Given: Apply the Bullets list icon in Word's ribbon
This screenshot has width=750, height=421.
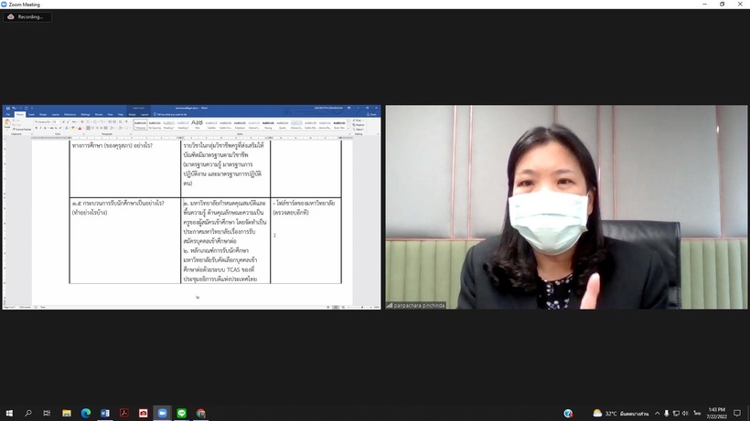Looking at the screenshot, I should click(x=89, y=122).
